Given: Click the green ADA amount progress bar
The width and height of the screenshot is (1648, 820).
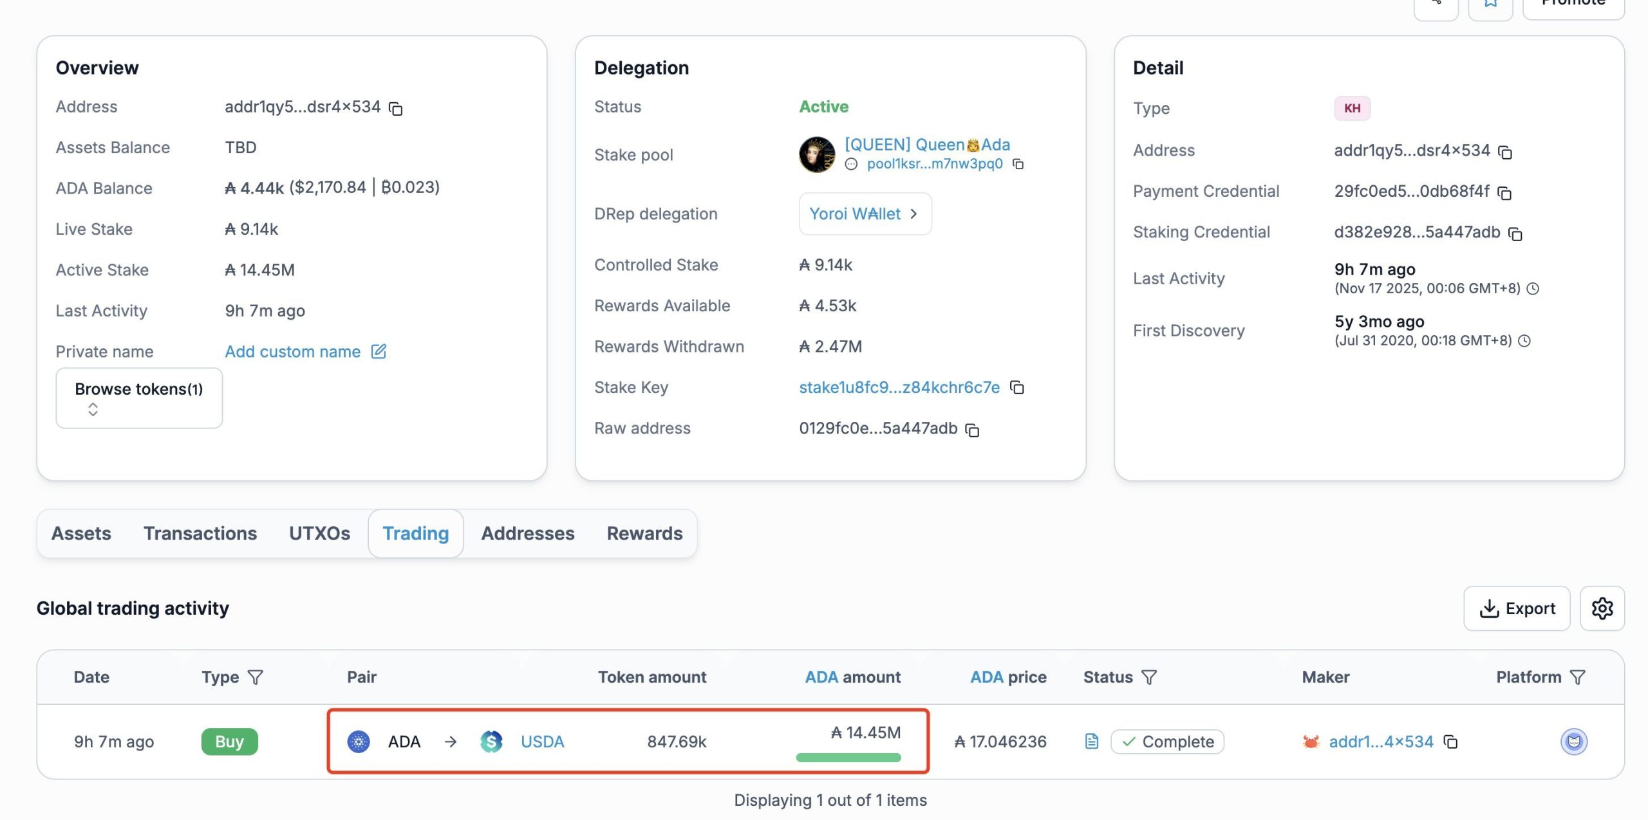Looking at the screenshot, I should point(848,758).
